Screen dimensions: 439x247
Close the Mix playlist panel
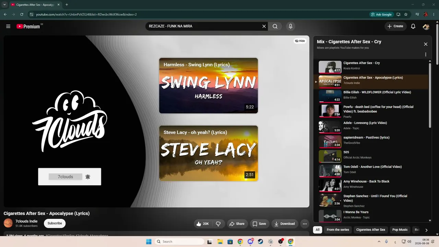coord(426,44)
